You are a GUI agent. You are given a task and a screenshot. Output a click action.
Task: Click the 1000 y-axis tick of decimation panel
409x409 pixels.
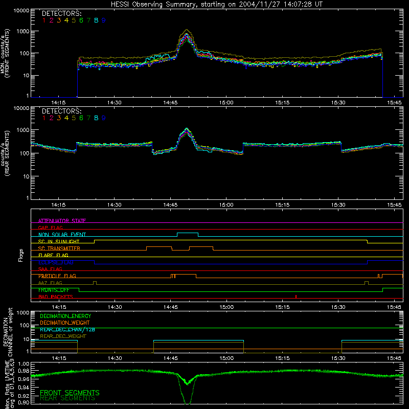pyautogui.click(x=23, y=313)
